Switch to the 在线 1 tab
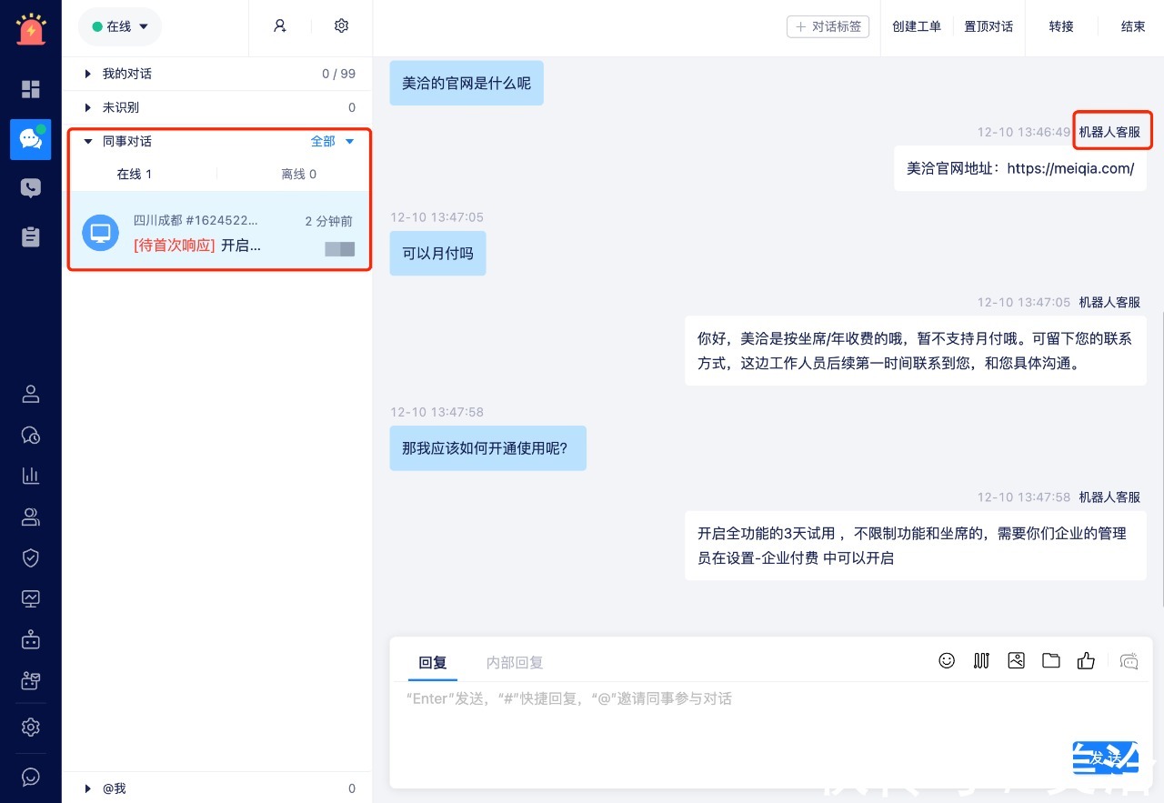The image size is (1164, 803). click(135, 174)
